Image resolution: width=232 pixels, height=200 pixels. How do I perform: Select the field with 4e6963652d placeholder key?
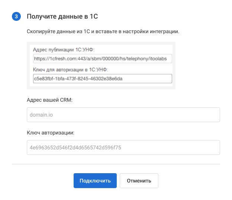123,147
